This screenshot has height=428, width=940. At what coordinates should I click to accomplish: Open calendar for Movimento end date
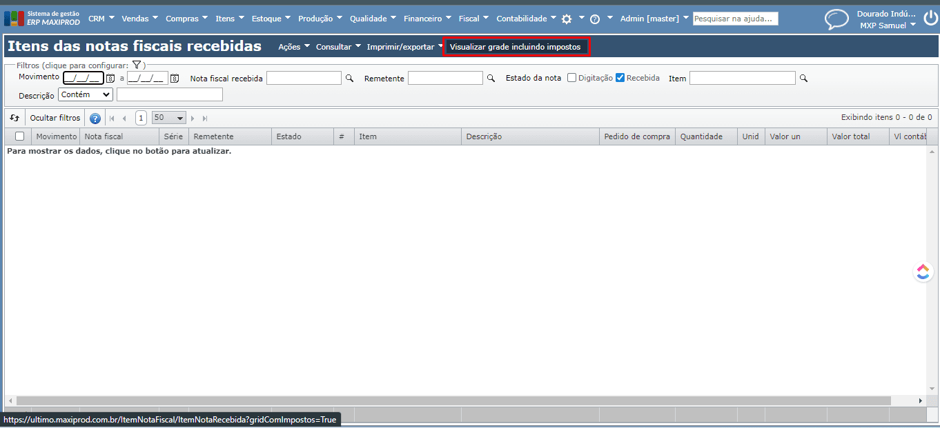click(175, 79)
